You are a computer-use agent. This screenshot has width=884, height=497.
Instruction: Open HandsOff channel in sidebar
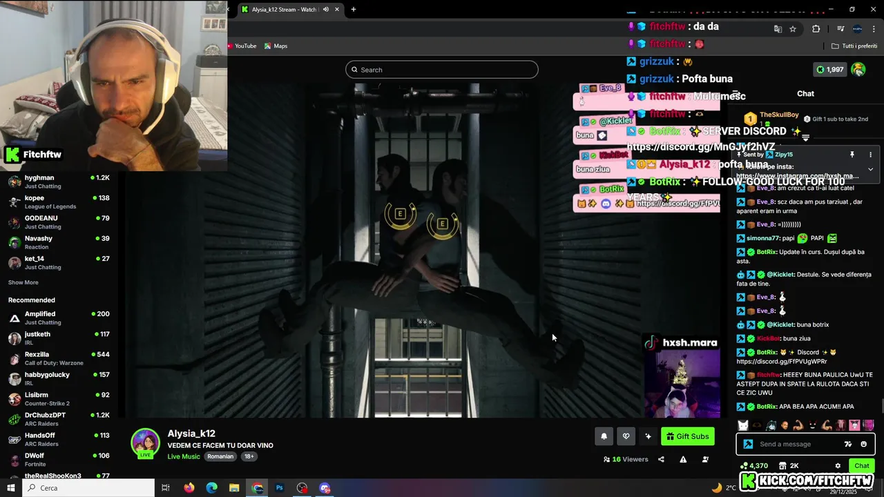coord(59,439)
